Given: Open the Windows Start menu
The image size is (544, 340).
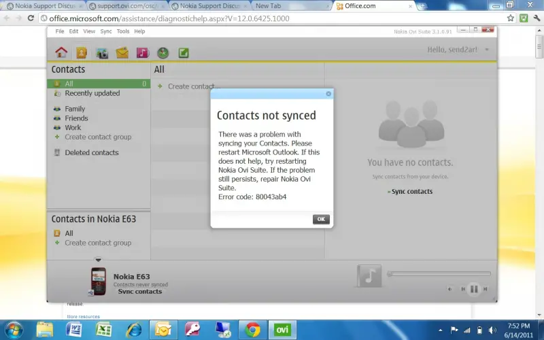Looking at the screenshot, I should pos(12,330).
